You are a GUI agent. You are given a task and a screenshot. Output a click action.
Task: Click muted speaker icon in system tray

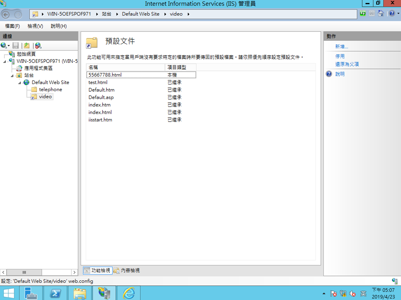pyautogui.click(x=353, y=294)
